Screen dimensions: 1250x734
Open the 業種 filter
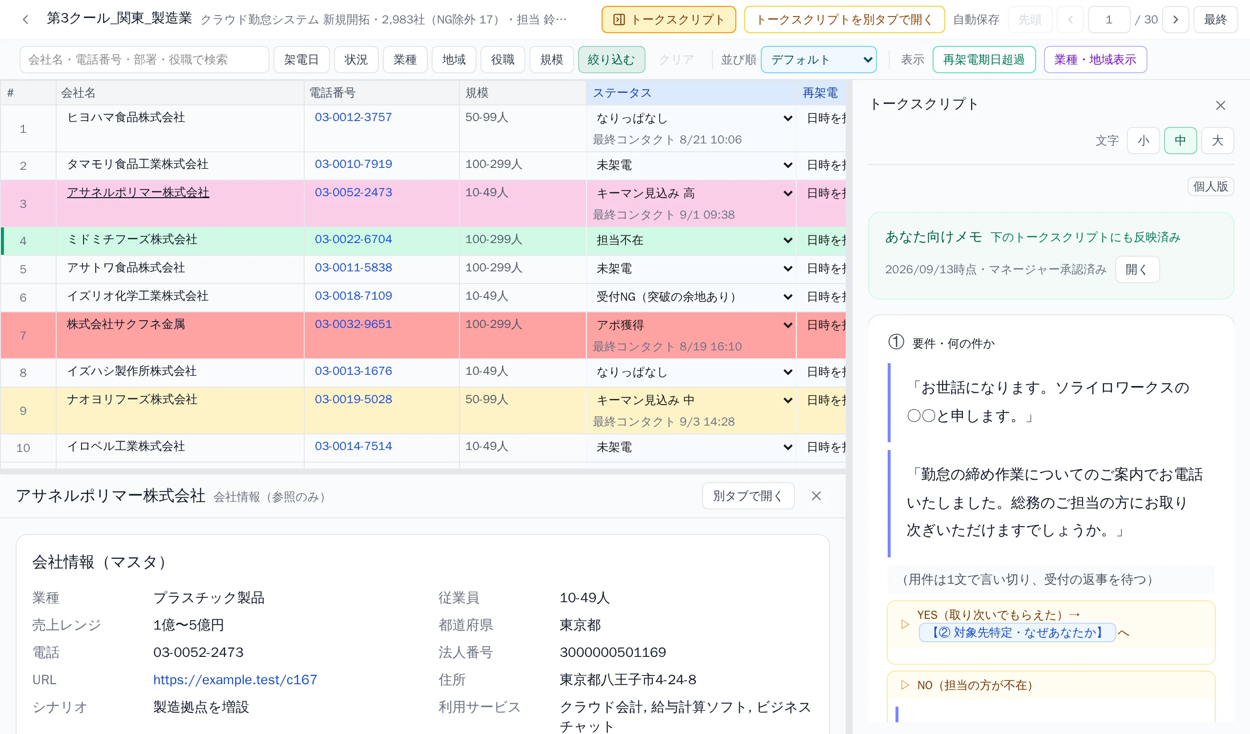point(405,60)
